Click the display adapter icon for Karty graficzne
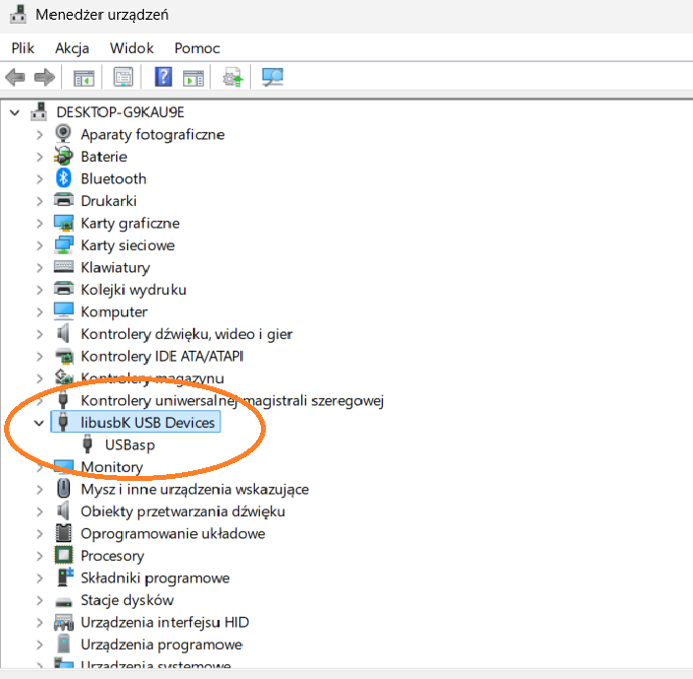The image size is (693, 679). pyautogui.click(x=63, y=223)
